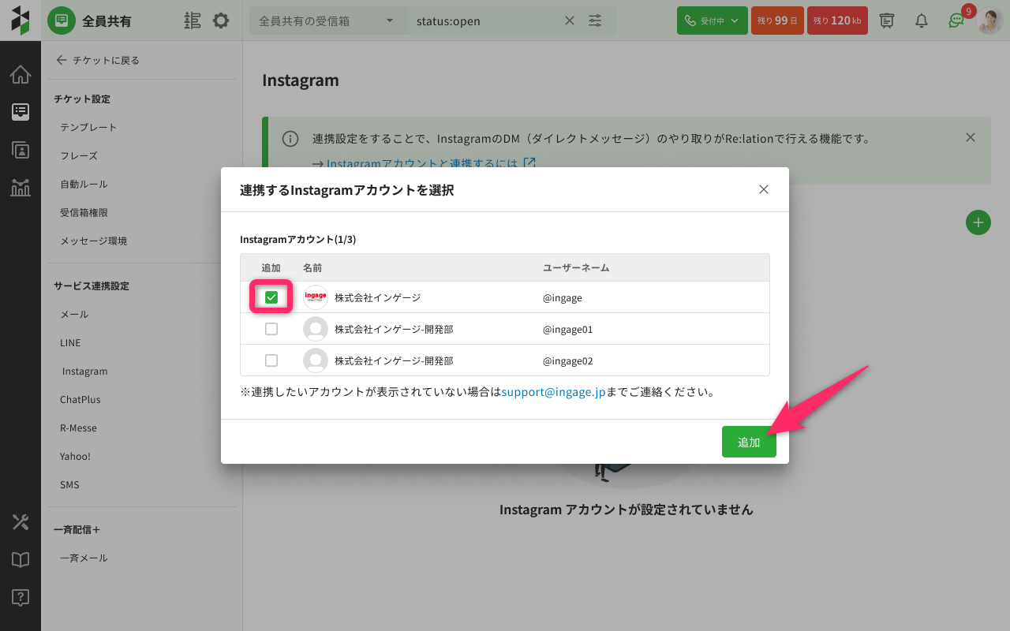Check the @ingage01 account checkbox

pyautogui.click(x=271, y=329)
